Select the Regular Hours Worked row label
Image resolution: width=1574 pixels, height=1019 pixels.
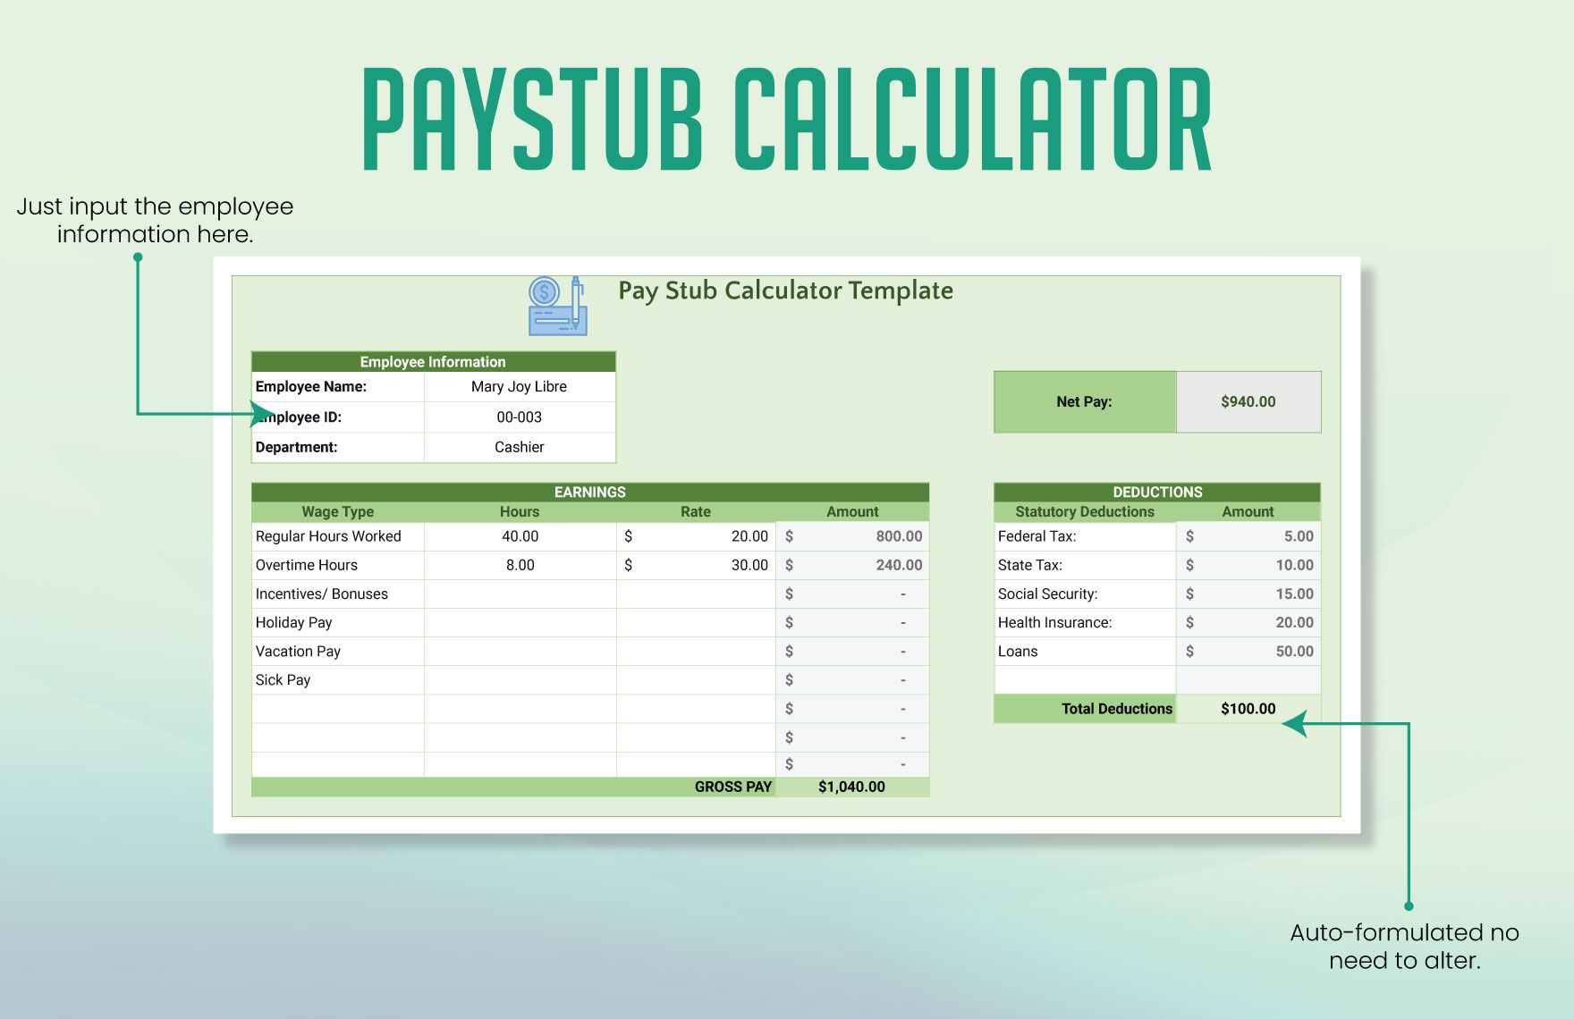point(328,536)
